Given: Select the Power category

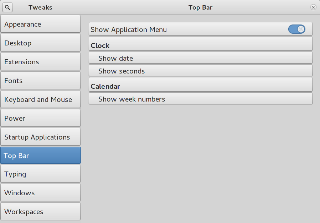Looking at the screenshot, I should (40, 118).
